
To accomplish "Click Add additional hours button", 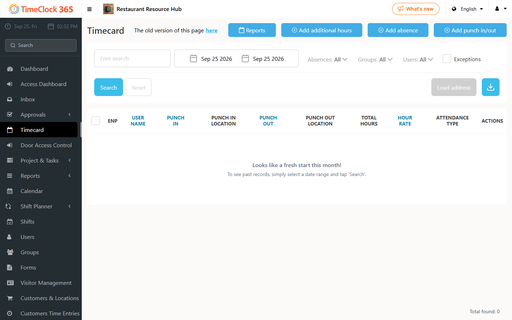I will tap(322, 30).
